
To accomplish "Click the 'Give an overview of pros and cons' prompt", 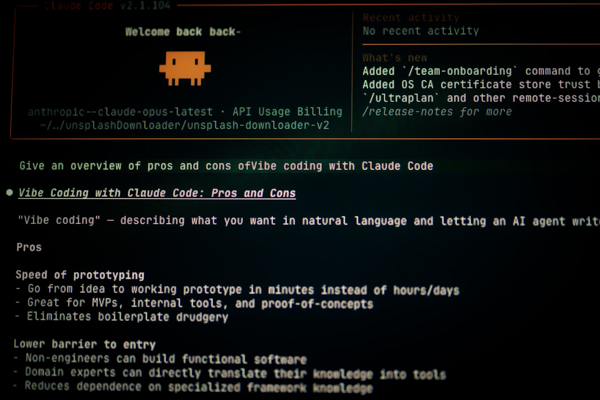I will [226, 166].
